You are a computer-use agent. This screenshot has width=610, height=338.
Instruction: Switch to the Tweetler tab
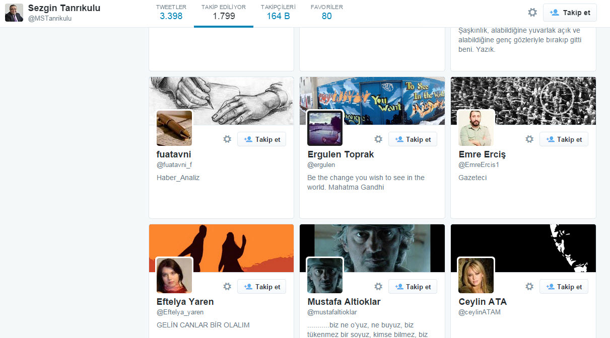click(171, 12)
